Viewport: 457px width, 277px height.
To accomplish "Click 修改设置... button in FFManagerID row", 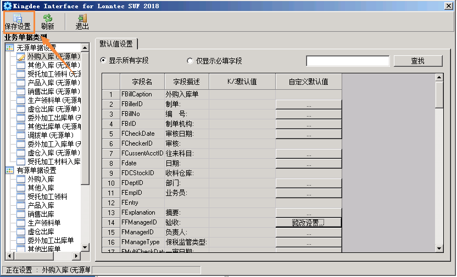I will click(309, 223).
